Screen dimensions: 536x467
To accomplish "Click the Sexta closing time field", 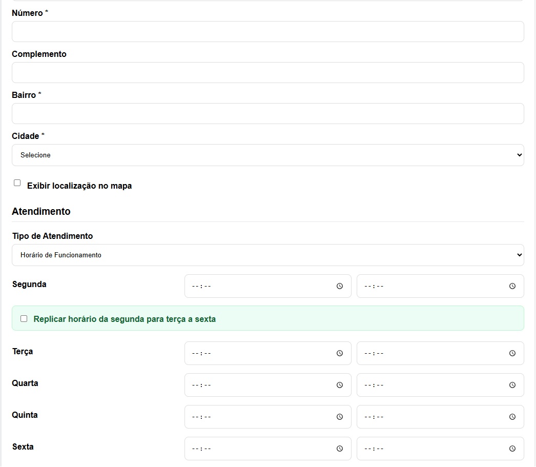I will (440, 449).
